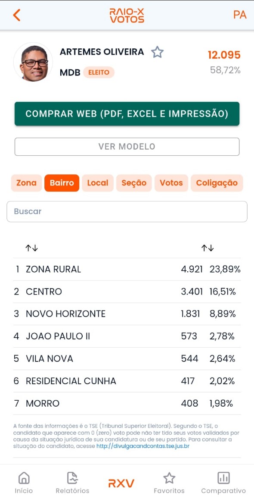Sort by name column arrows
Image resolution: width=254 pixels, height=499 pixels.
[32, 248]
